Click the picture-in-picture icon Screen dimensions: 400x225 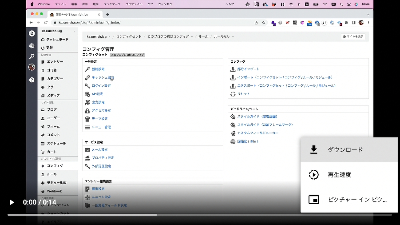[314, 200]
